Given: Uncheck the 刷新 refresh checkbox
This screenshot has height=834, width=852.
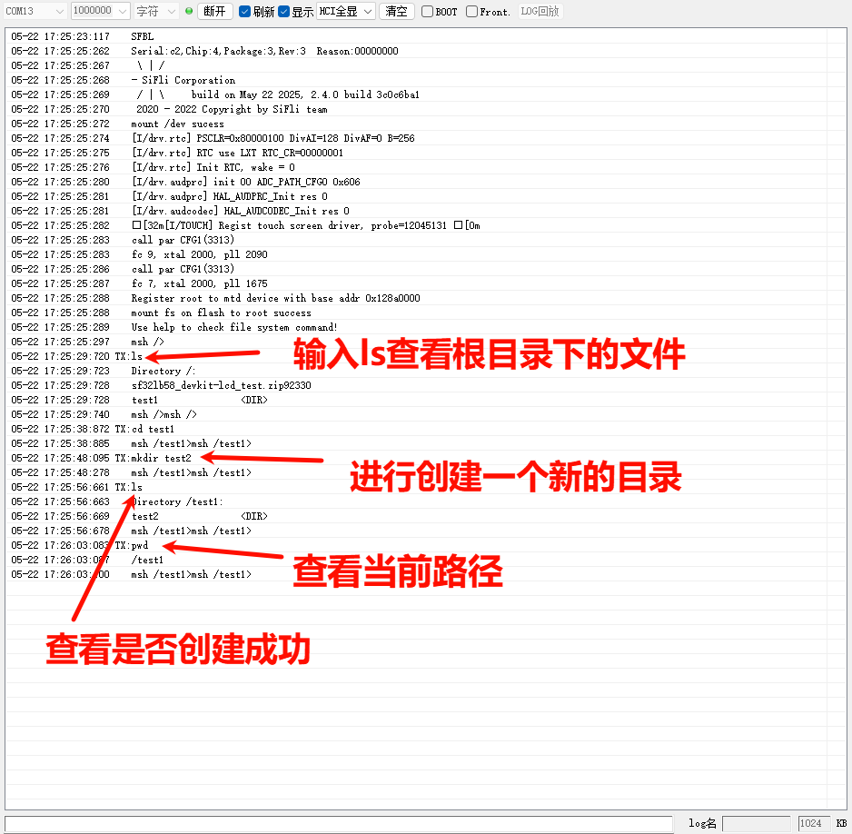Looking at the screenshot, I should (244, 12).
